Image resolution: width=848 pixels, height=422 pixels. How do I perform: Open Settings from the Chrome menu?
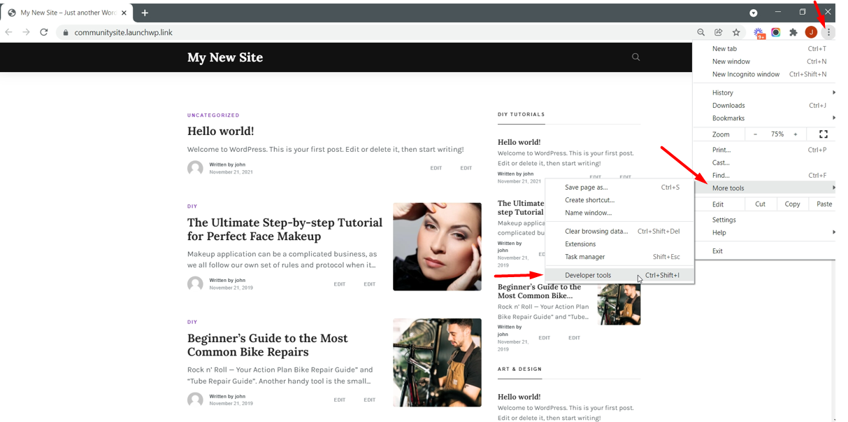tap(763, 220)
